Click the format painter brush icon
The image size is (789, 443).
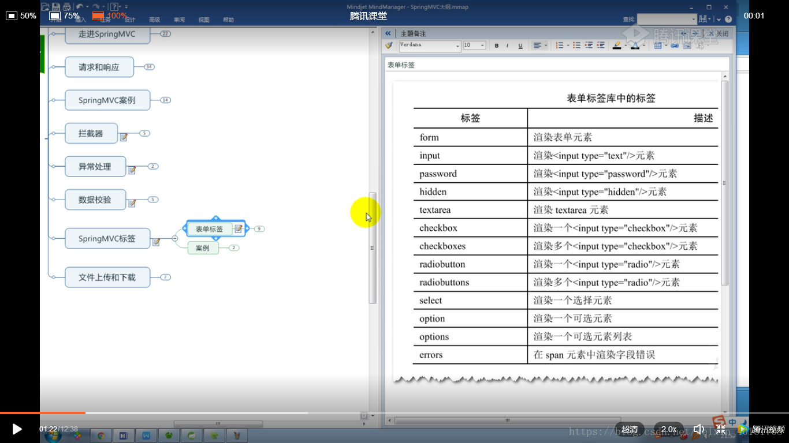[389, 46]
